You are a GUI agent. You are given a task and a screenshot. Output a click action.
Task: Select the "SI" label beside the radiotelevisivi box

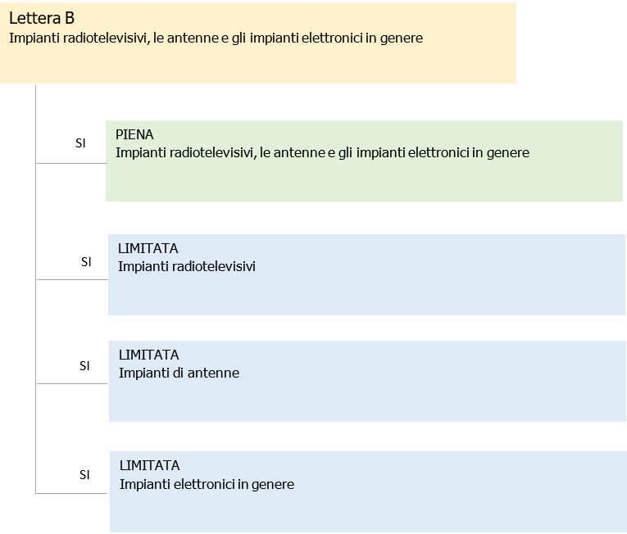click(x=86, y=262)
